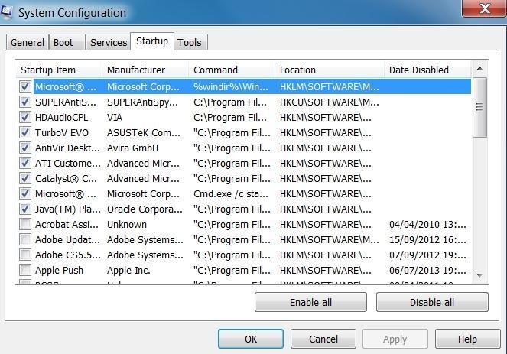Click the Disable all button

click(432, 302)
